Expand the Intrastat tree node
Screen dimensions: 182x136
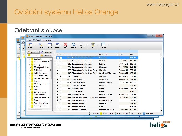point(30,100)
